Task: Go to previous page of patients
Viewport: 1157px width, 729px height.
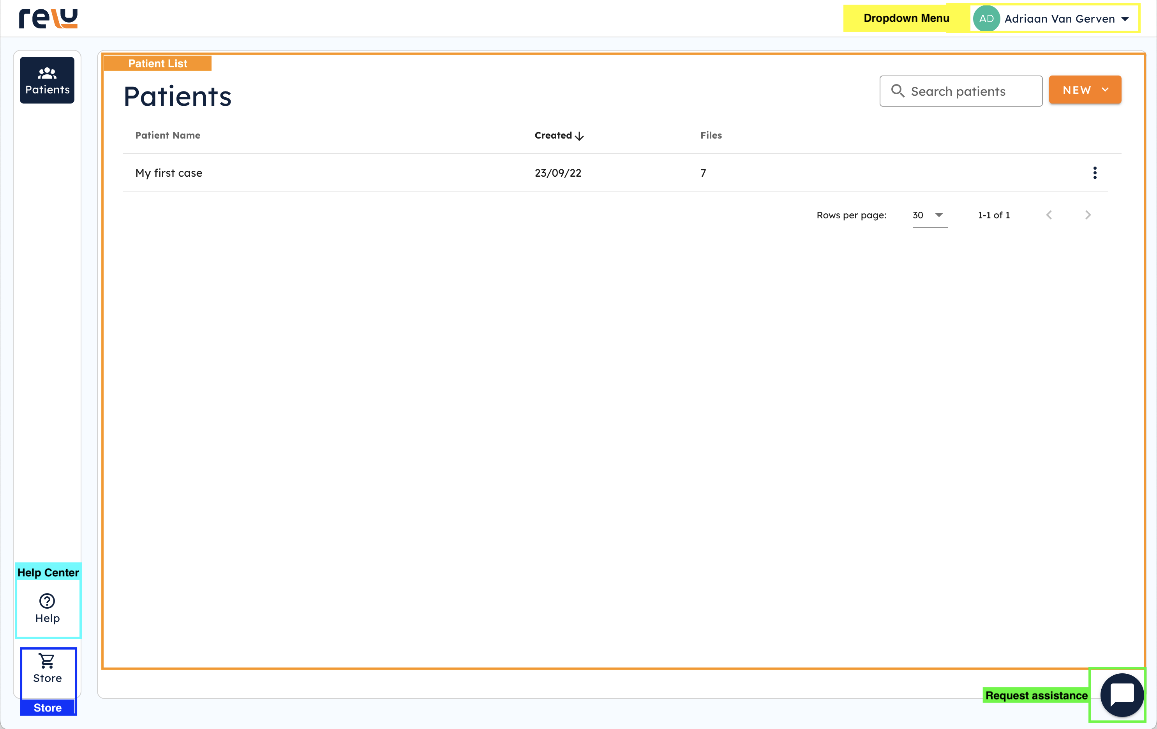Action: click(1049, 215)
